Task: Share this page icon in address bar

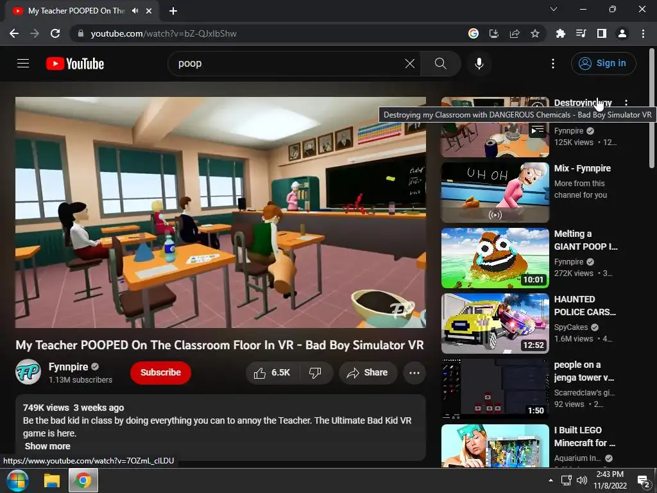Action: coord(515,33)
